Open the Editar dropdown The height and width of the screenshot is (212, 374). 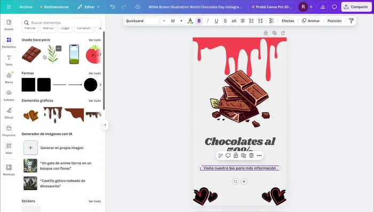pyautogui.click(x=89, y=7)
